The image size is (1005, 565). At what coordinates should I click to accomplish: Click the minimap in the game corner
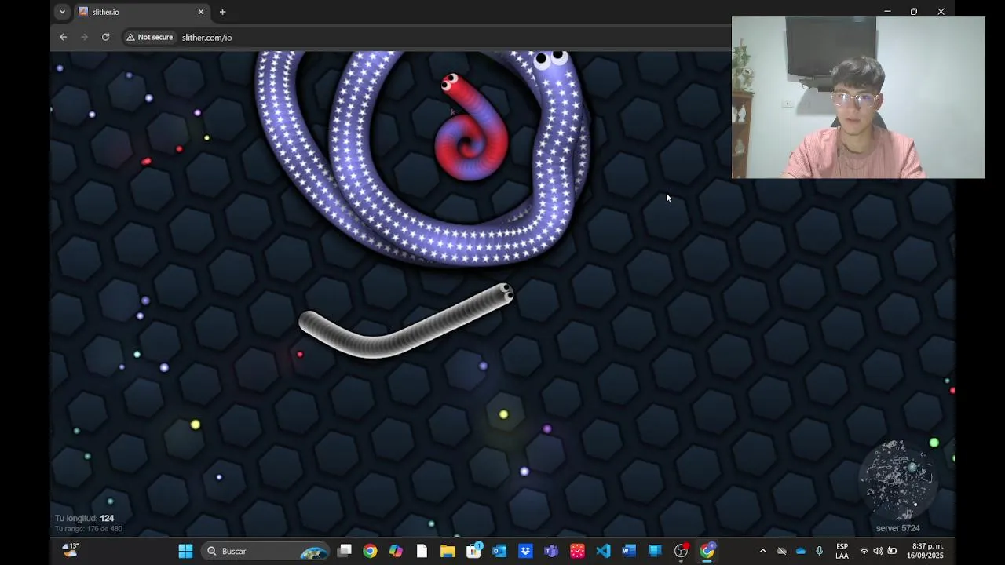[x=897, y=480]
